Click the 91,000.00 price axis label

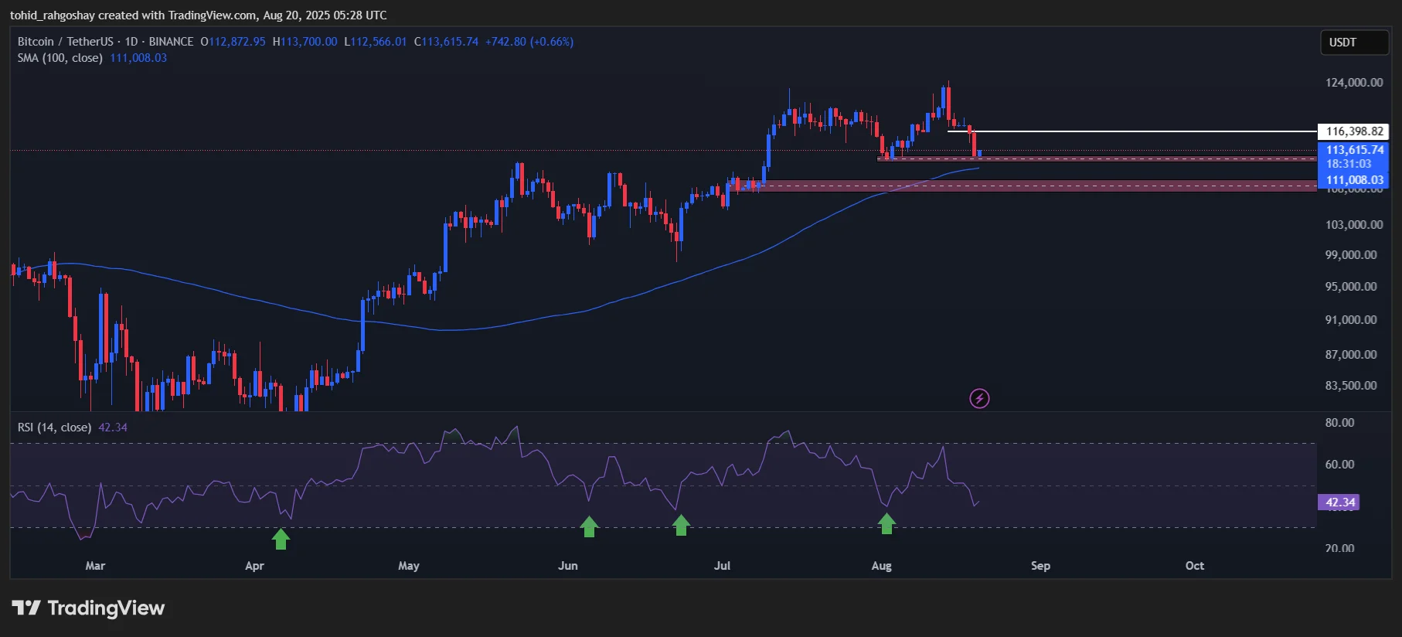tap(1351, 320)
